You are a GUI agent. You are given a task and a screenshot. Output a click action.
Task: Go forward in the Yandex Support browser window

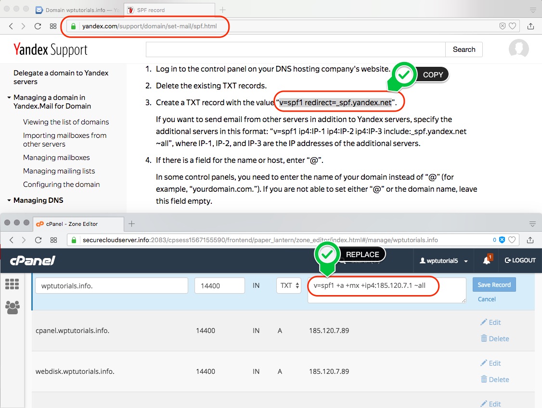23,26
